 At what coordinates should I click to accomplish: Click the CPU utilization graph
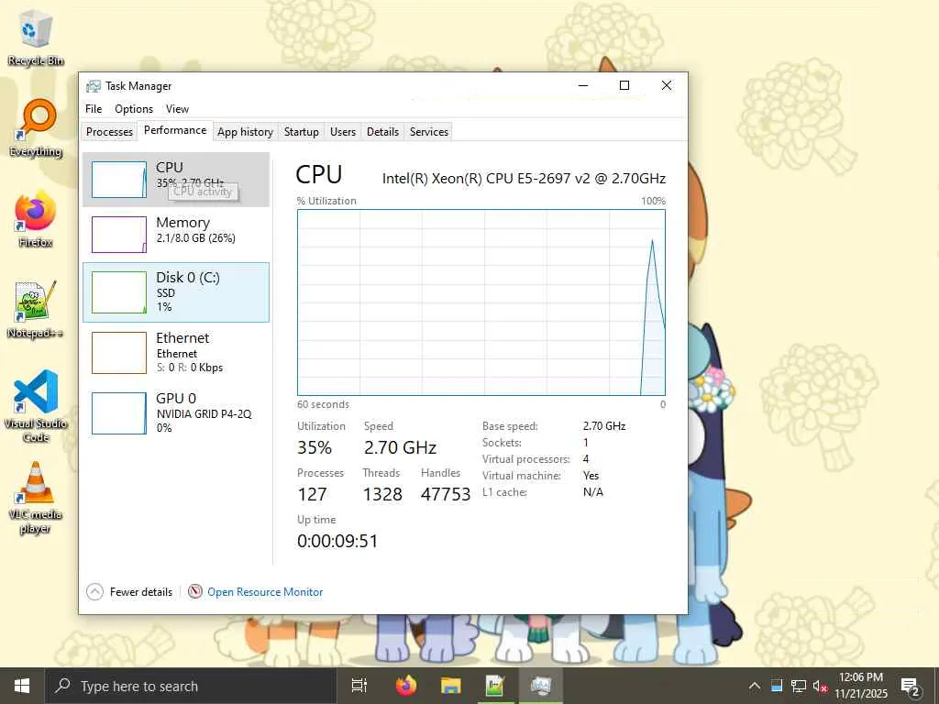click(481, 302)
